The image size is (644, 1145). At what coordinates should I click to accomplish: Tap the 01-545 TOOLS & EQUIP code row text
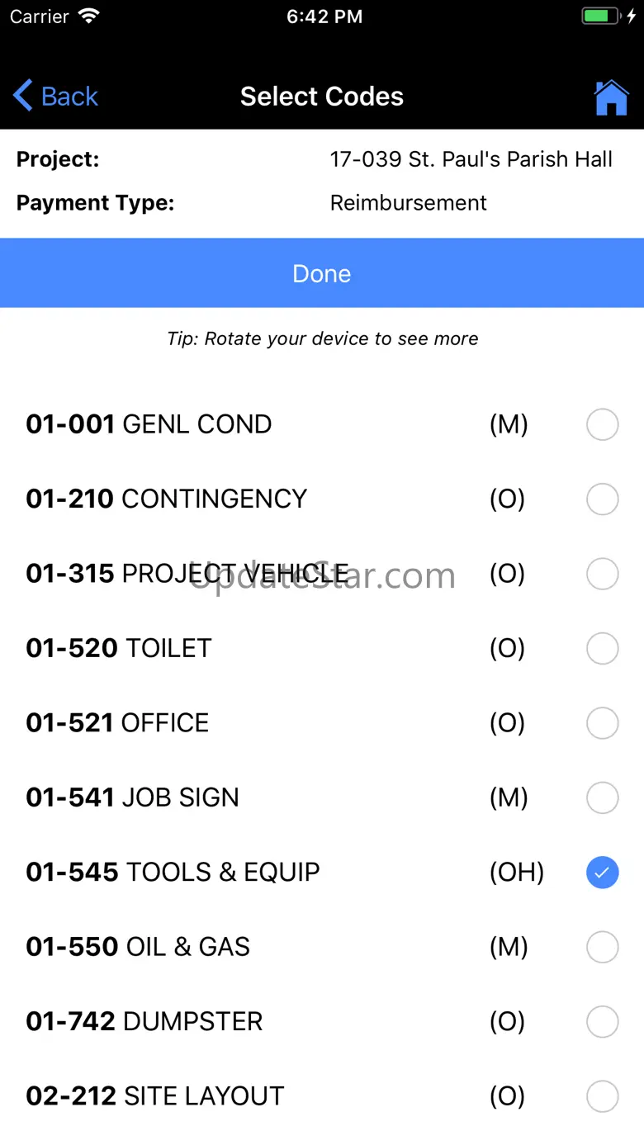coord(173,873)
